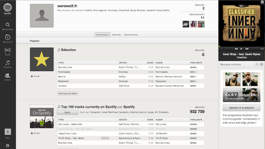Click the Inner Ninja album artwork
The width and height of the screenshot is (265, 149).
tap(241, 23)
